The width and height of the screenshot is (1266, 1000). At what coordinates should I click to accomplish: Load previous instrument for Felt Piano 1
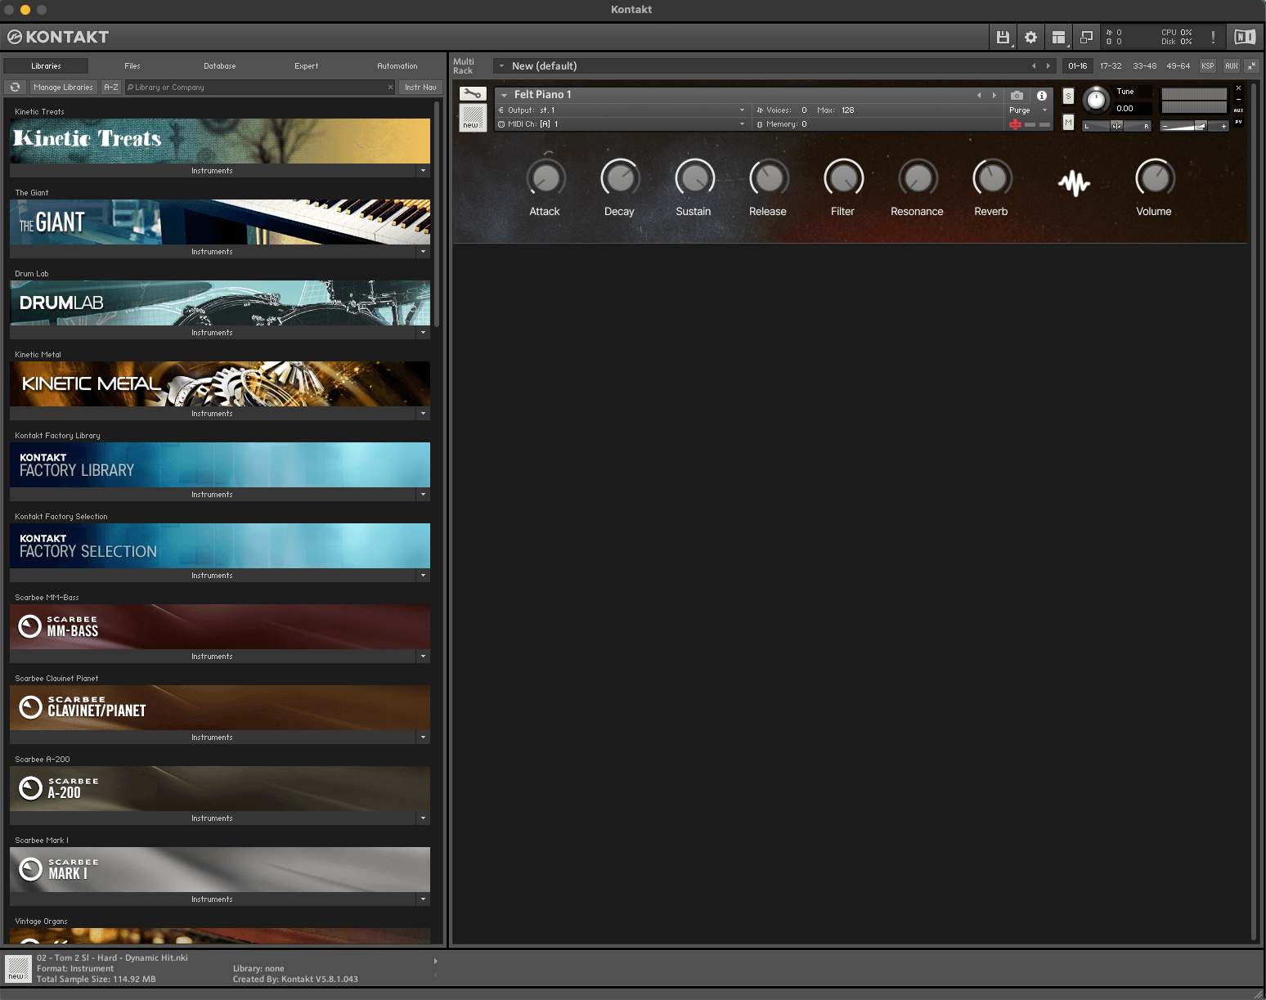[979, 95]
